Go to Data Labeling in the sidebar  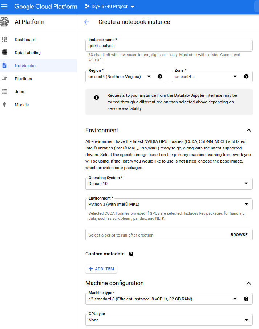39,53
